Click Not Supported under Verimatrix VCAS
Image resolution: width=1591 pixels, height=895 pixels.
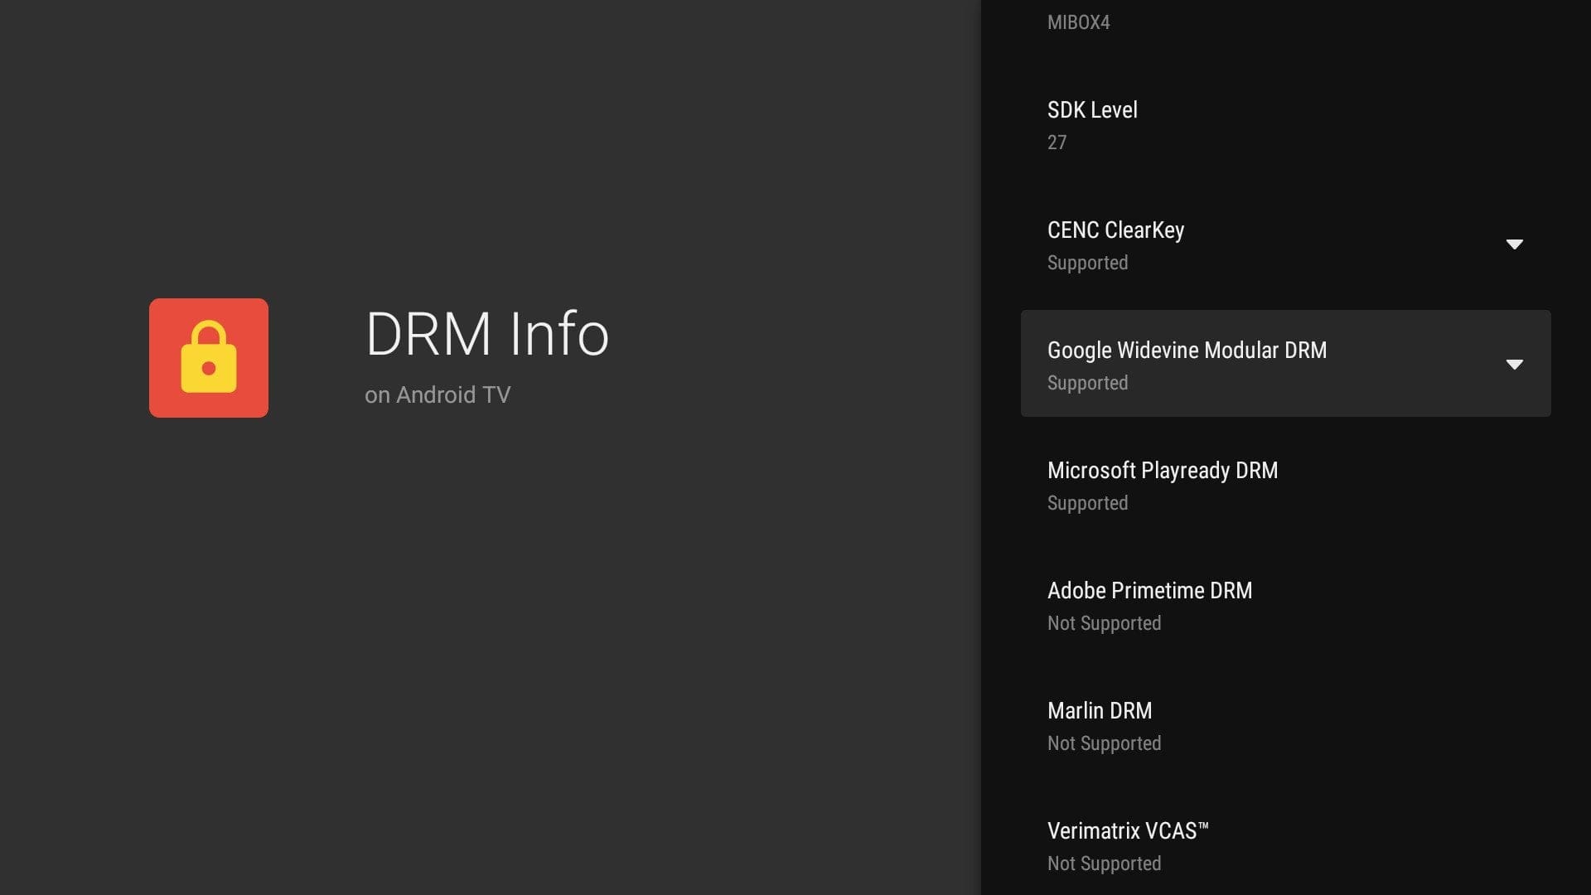(1104, 864)
